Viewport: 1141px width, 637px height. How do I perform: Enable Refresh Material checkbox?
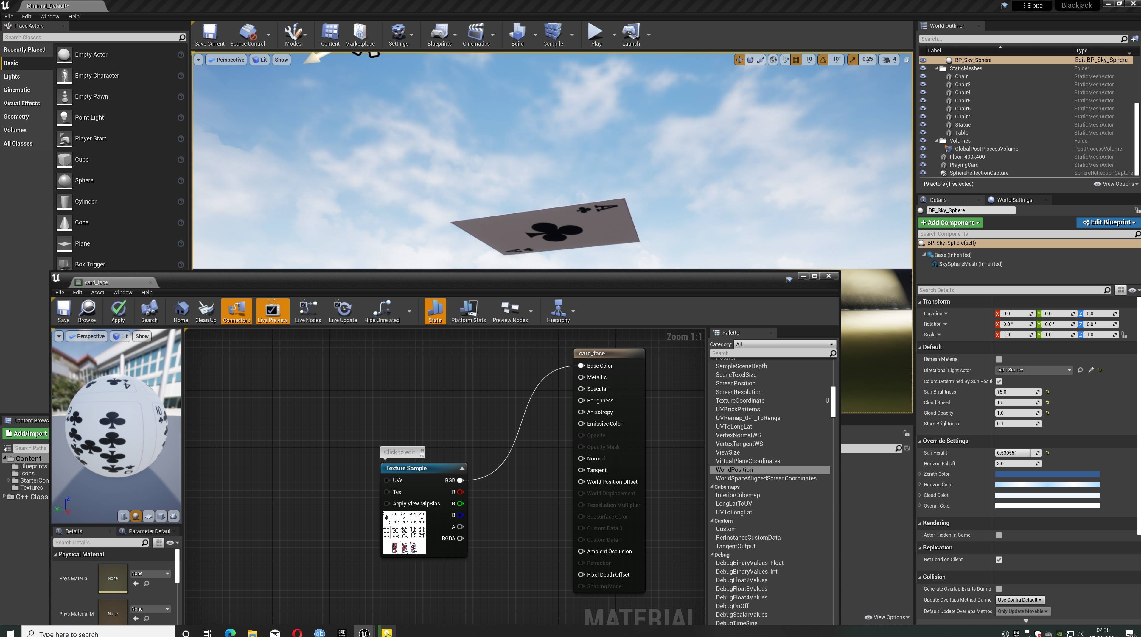click(x=998, y=359)
